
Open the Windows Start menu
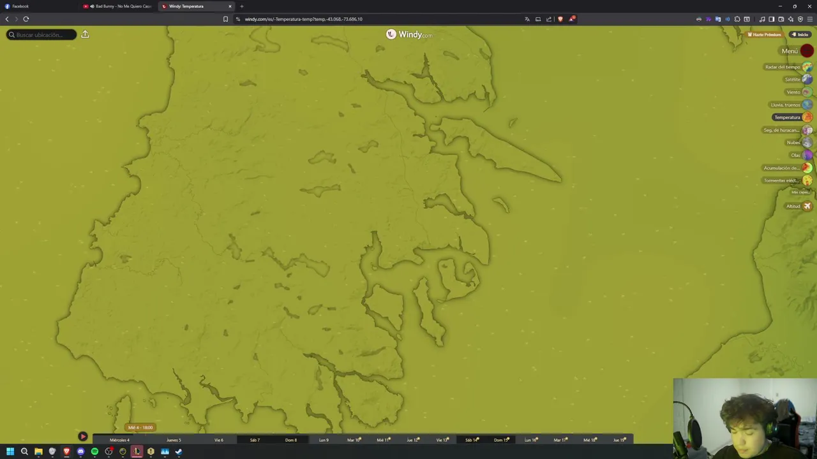[x=10, y=451]
